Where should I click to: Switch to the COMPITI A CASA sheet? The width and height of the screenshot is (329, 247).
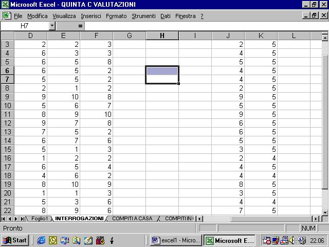click(x=132, y=219)
